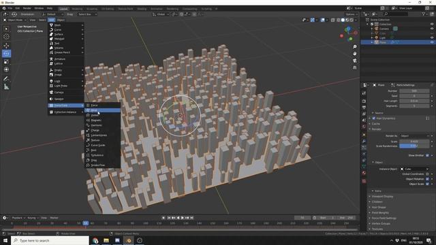Image resolution: width=436 pixels, height=245 pixels.
Task: Open the Object Mode dropdown
Action: coord(15,20)
